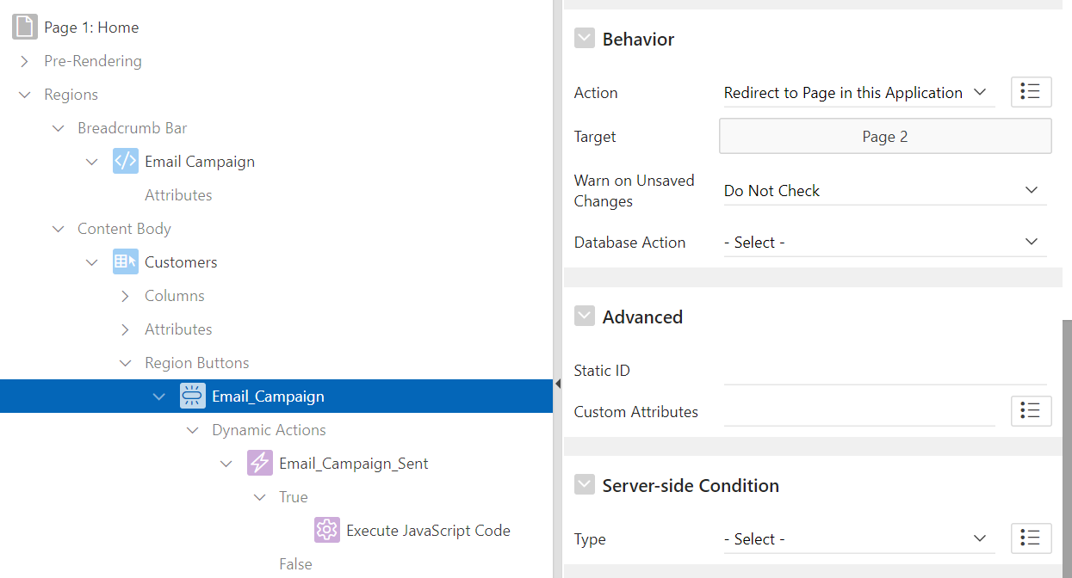Image resolution: width=1072 pixels, height=578 pixels.
Task: Click the Page 1: Home page icon
Action: click(x=25, y=28)
